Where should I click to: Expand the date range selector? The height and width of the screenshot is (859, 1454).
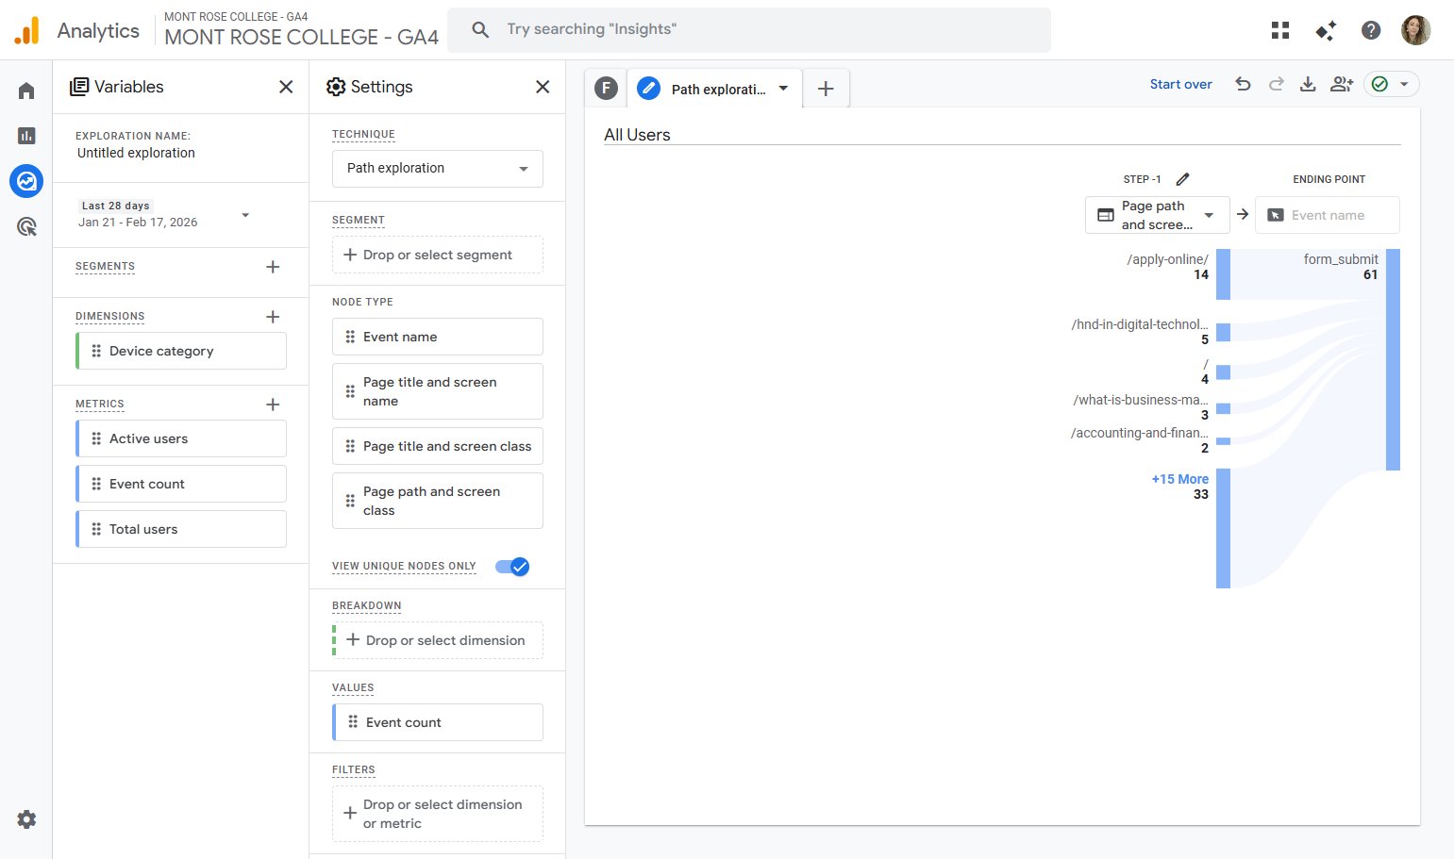click(245, 215)
